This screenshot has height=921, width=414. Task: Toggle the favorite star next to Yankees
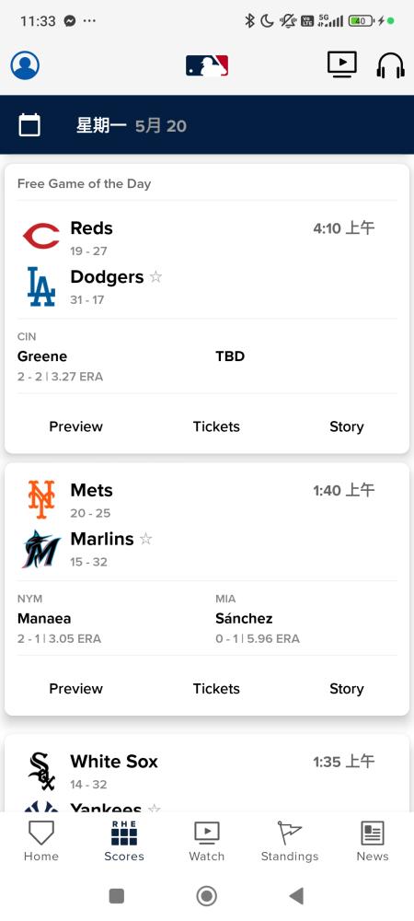click(155, 809)
